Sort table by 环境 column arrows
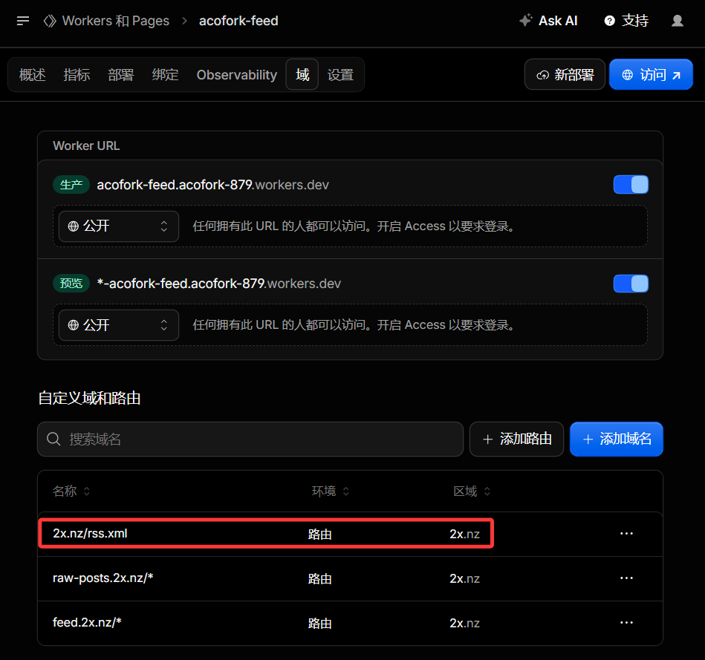The width and height of the screenshot is (705, 660). coord(345,491)
